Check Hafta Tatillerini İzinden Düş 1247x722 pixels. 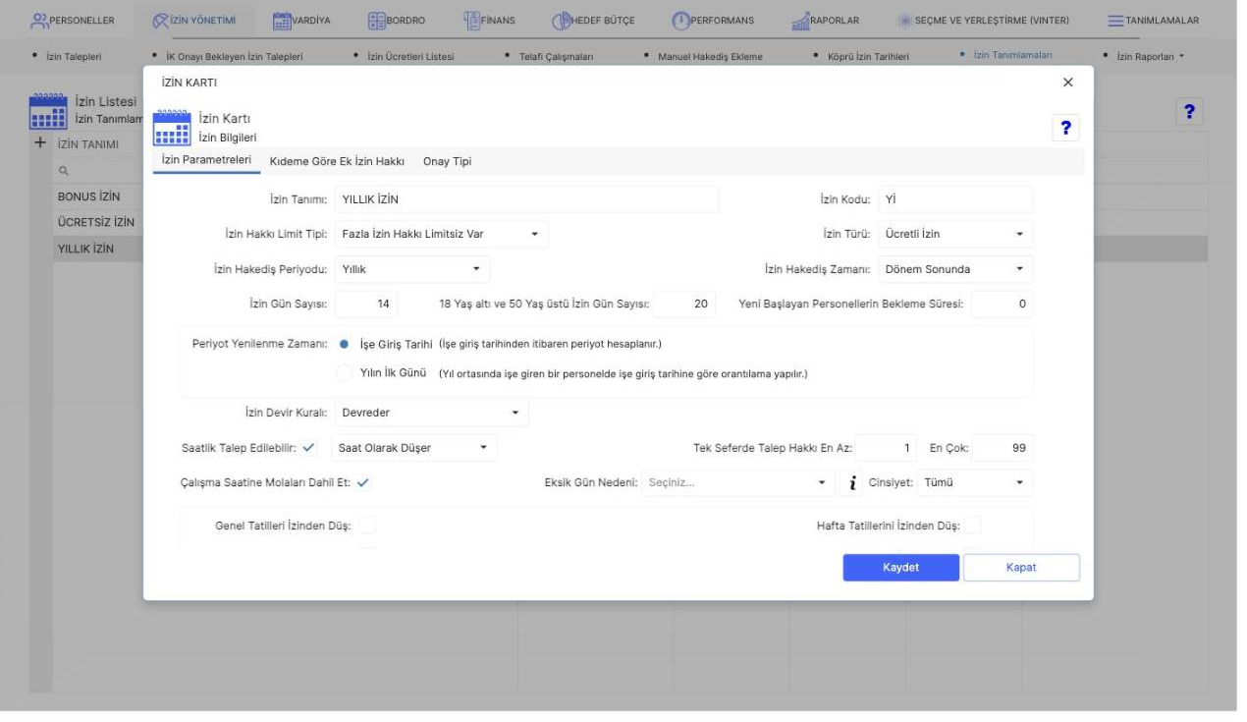coord(973,526)
